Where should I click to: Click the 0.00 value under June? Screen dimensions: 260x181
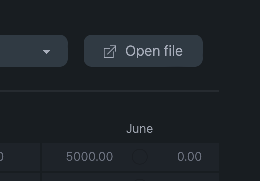[189, 157]
